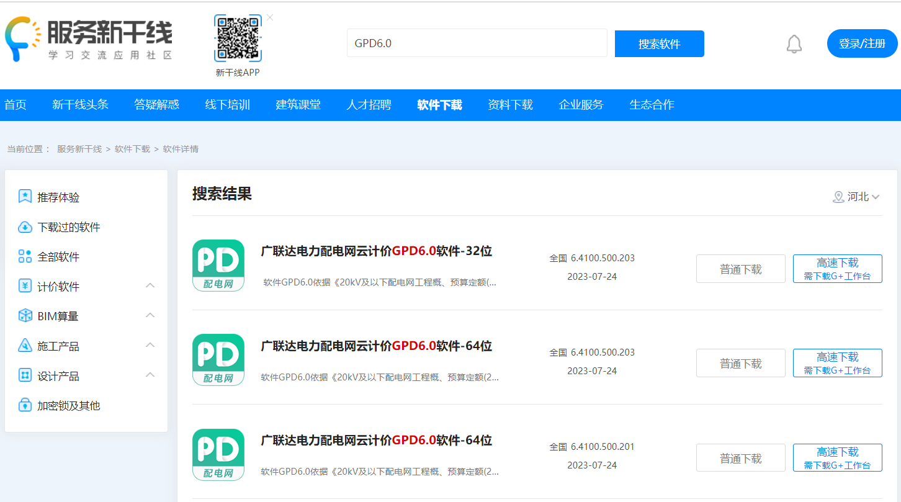
Task: Click the 32位 result description starting 软件GPD6.0依据
Action: pyautogui.click(x=380, y=282)
